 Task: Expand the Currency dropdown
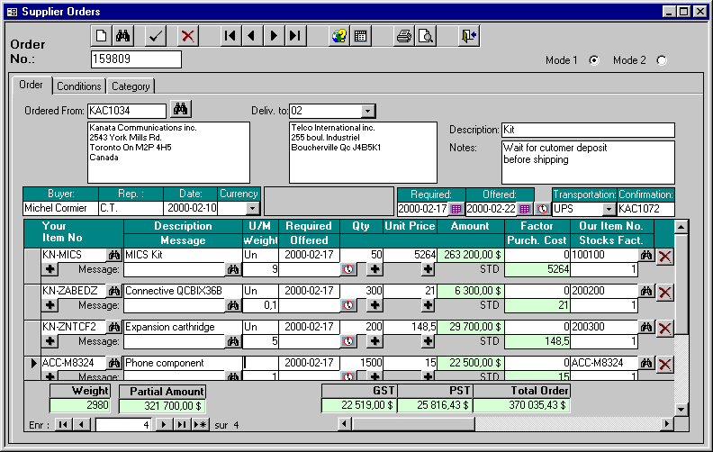point(252,208)
